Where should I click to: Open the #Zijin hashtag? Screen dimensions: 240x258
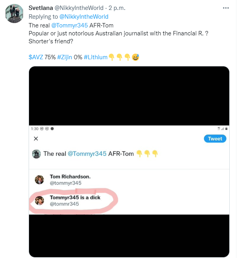pyautogui.click(x=65, y=57)
